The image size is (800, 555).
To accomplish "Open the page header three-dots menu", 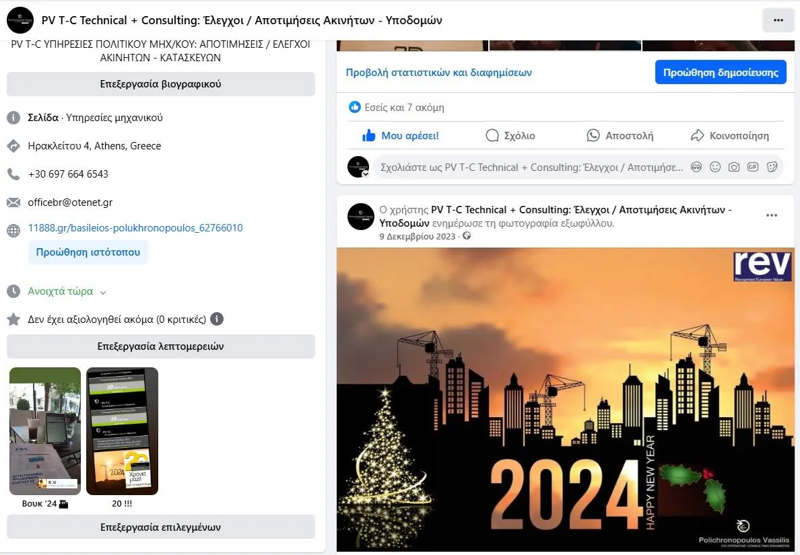I will [x=778, y=20].
